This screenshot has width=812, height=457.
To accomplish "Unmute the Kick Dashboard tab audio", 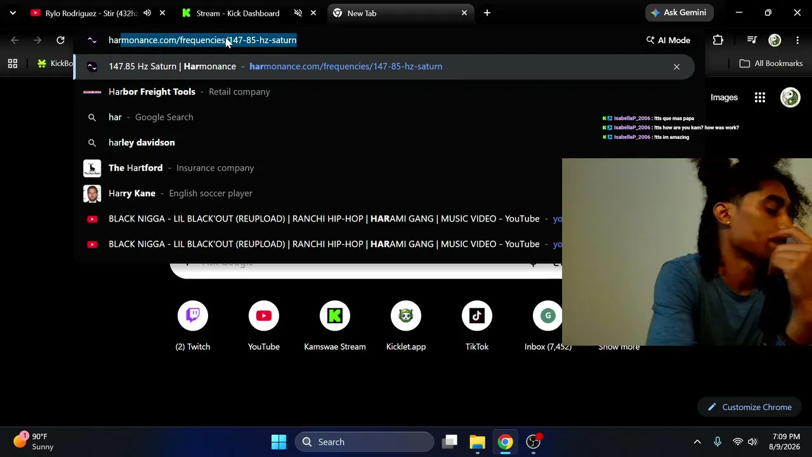I will click(x=298, y=13).
